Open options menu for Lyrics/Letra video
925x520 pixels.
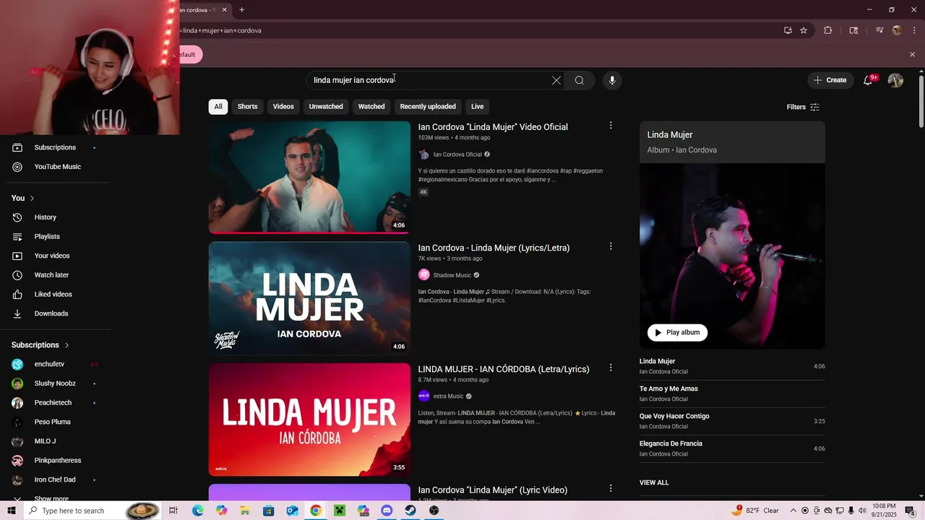[611, 246]
